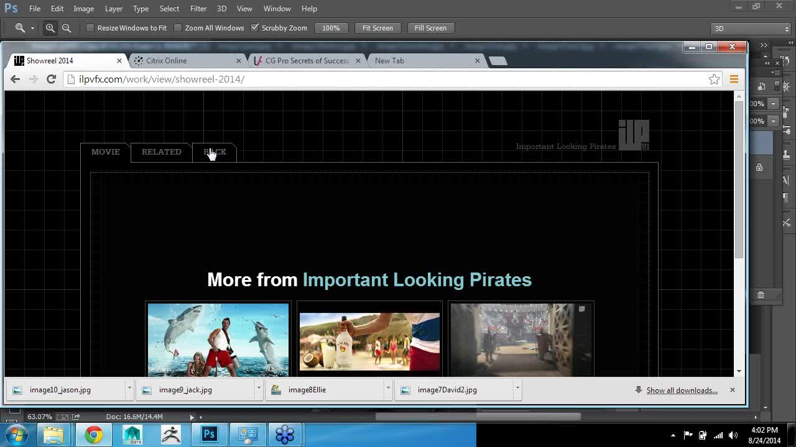Launch Maya from the taskbar
Viewport: 796px width, 447px height.
point(132,435)
